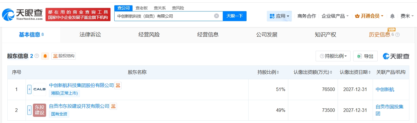Click the 导出 export button
The height and width of the screenshot is (123, 417).
[365, 56]
